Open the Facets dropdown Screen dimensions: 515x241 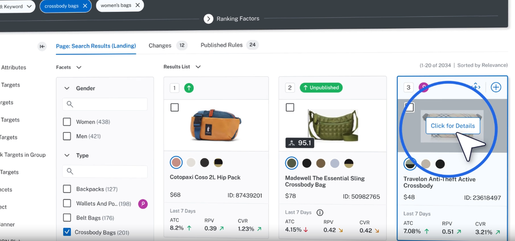(68, 67)
